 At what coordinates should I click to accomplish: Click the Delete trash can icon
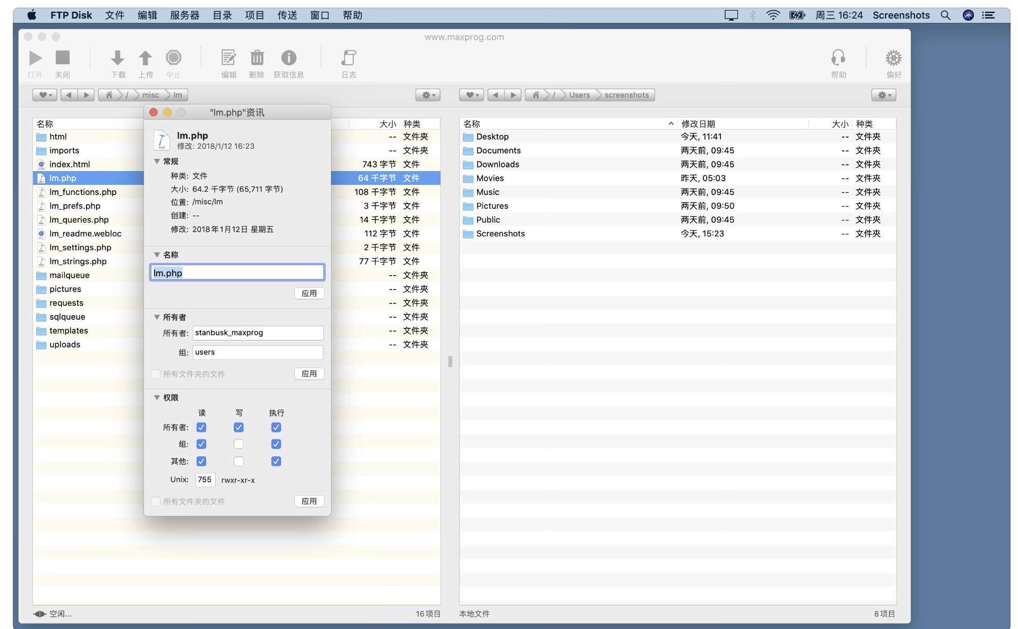[257, 58]
